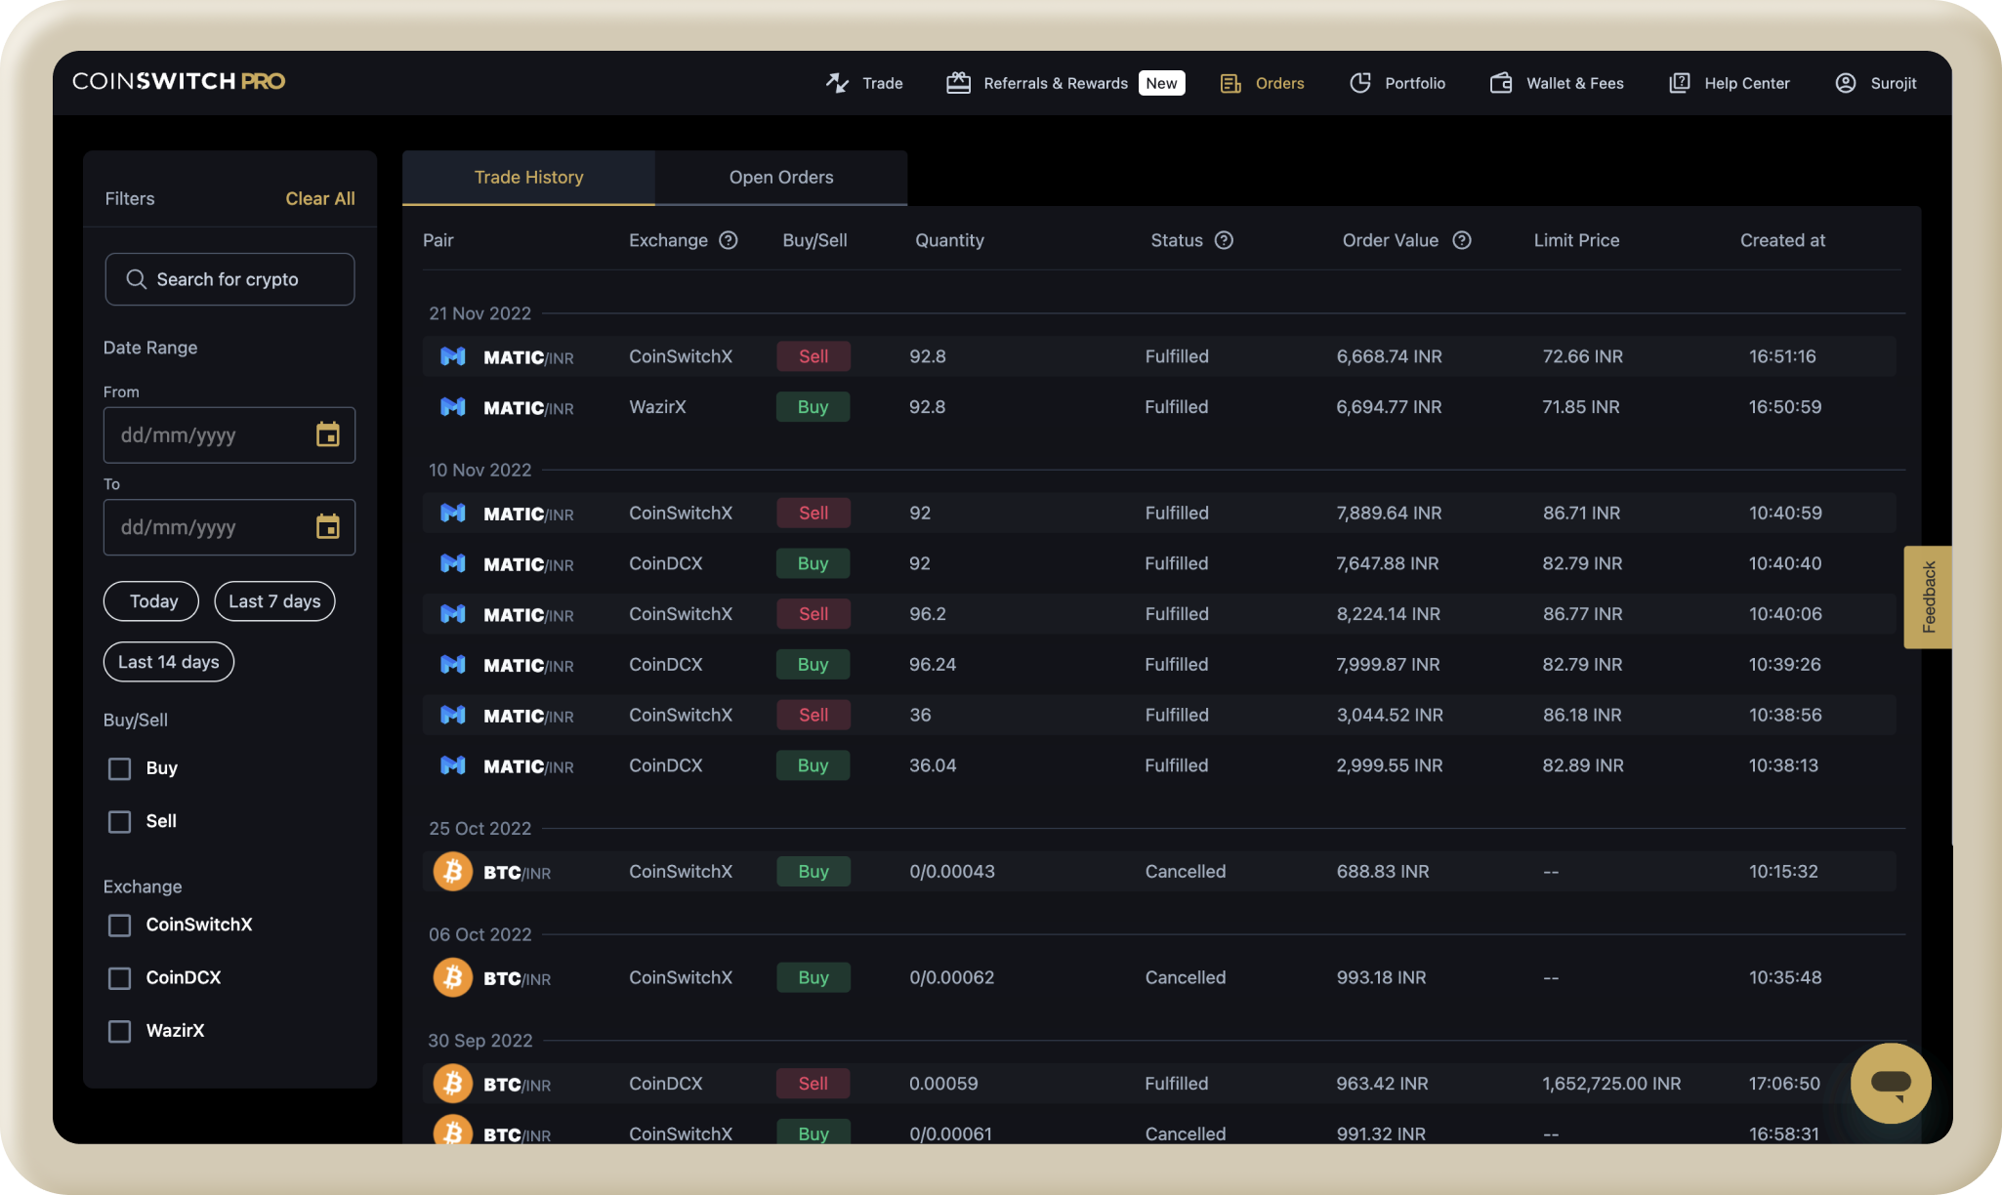Click the Status column help icon
2002x1195 pixels.
(1224, 240)
